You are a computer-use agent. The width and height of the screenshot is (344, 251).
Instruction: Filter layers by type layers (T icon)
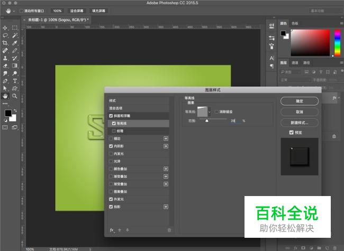[321, 72]
